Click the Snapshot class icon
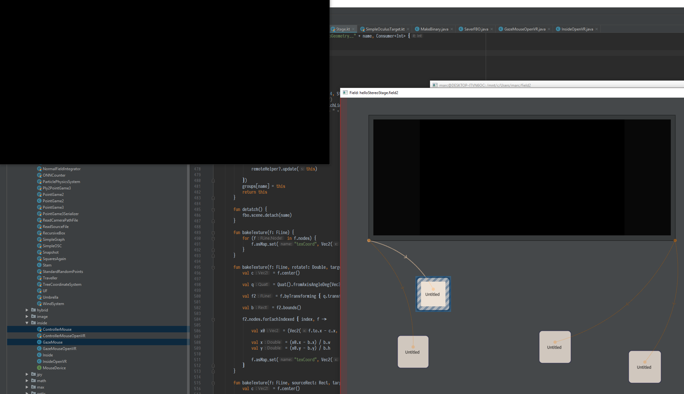This screenshot has width=684, height=394. pyautogui.click(x=39, y=252)
